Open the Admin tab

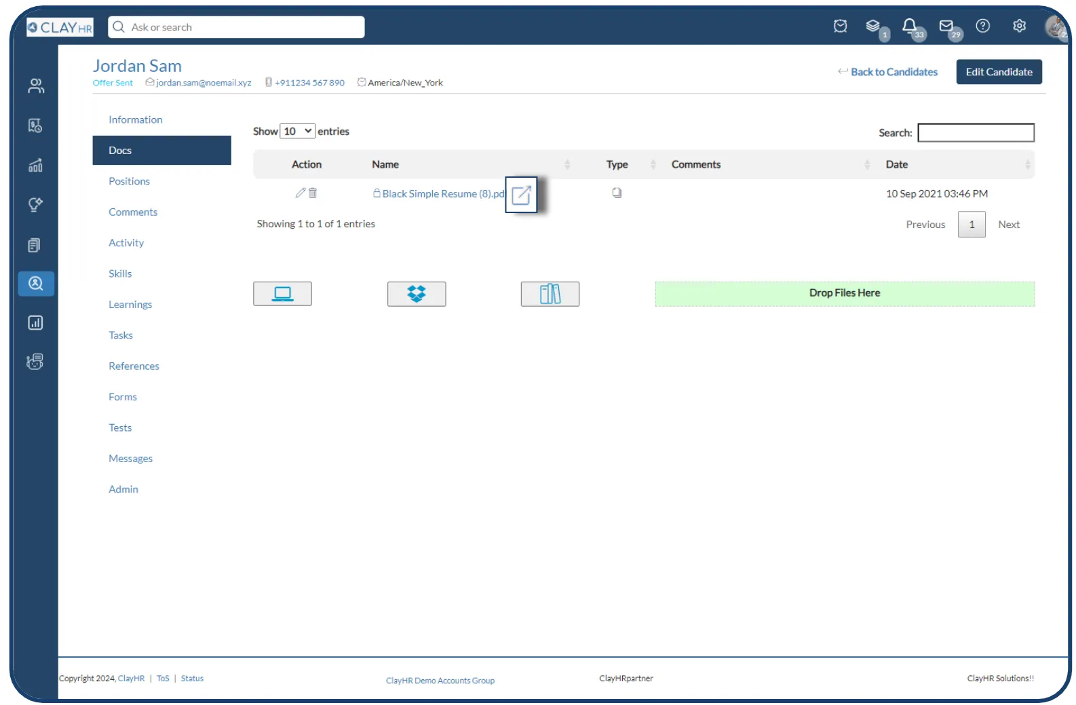click(x=123, y=489)
